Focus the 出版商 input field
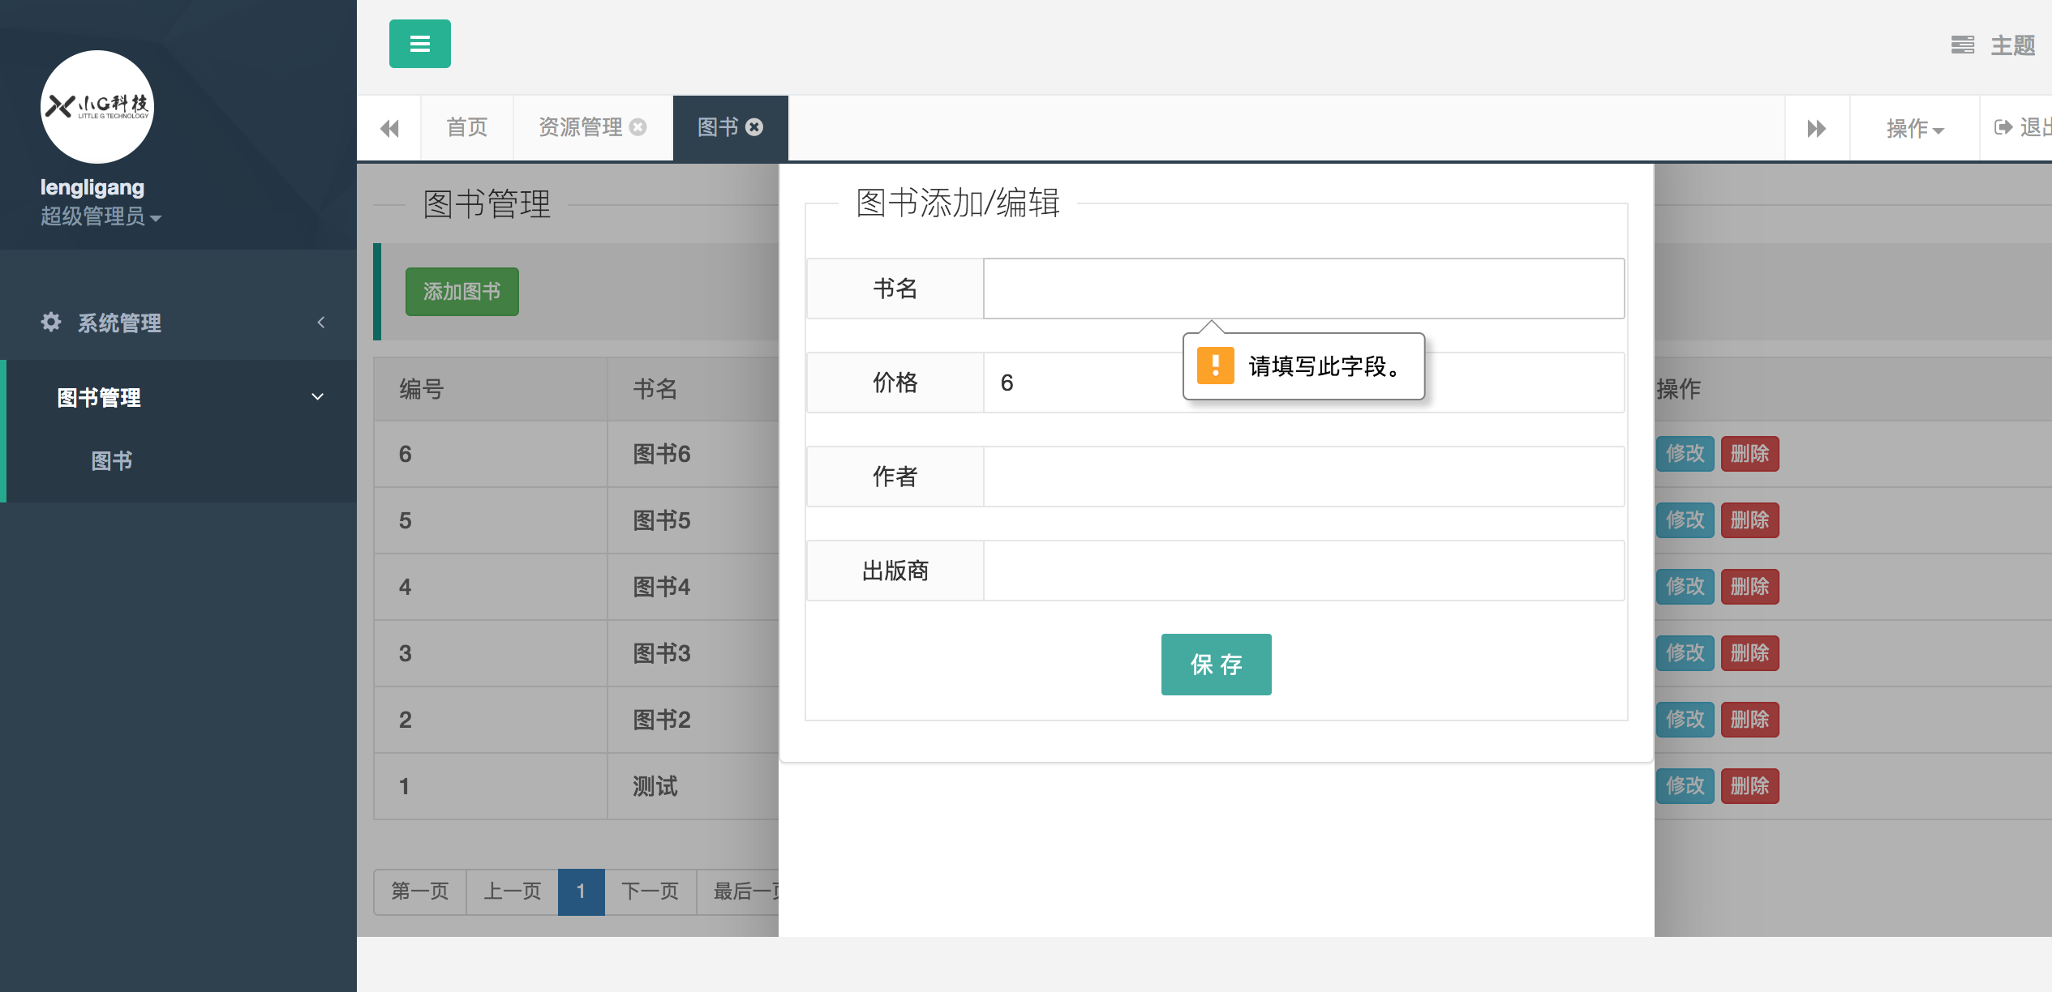The image size is (2052, 992). [1303, 571]
